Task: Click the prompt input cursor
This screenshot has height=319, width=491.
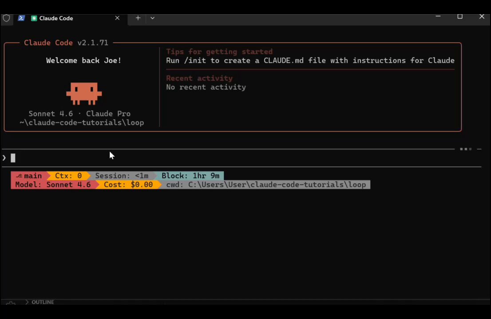Action: 13,158
